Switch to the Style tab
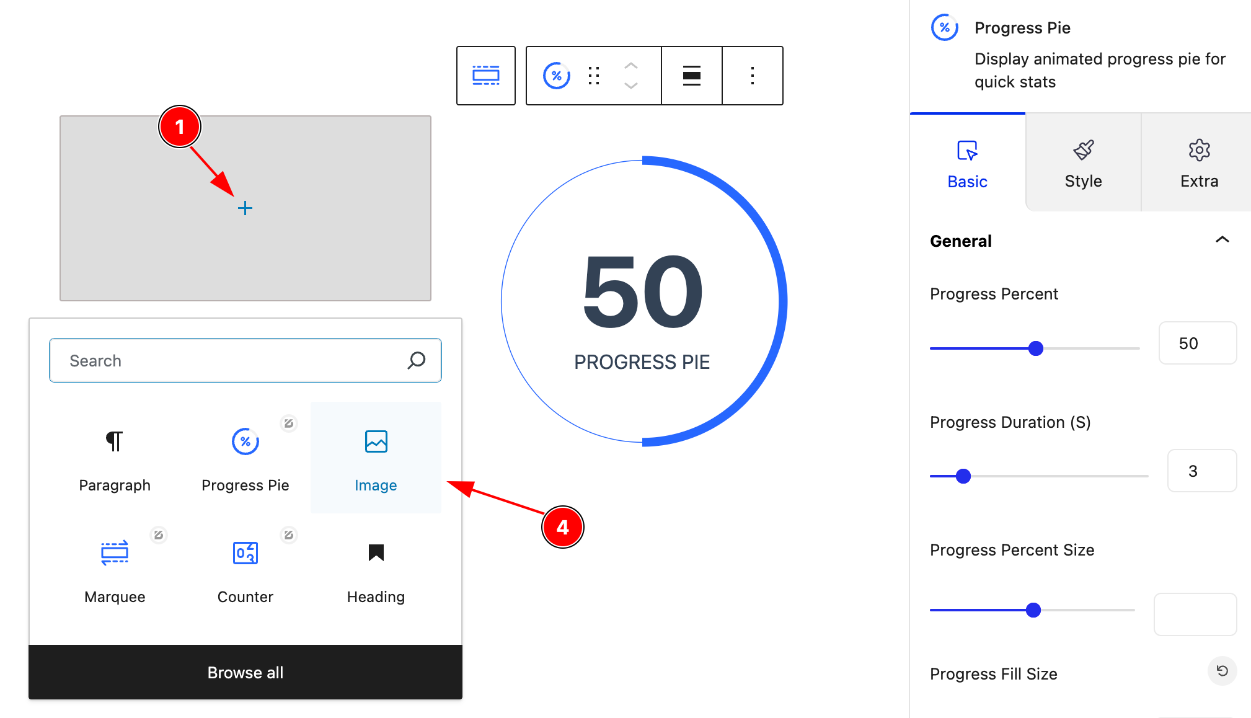 (x=1083, y=164)
